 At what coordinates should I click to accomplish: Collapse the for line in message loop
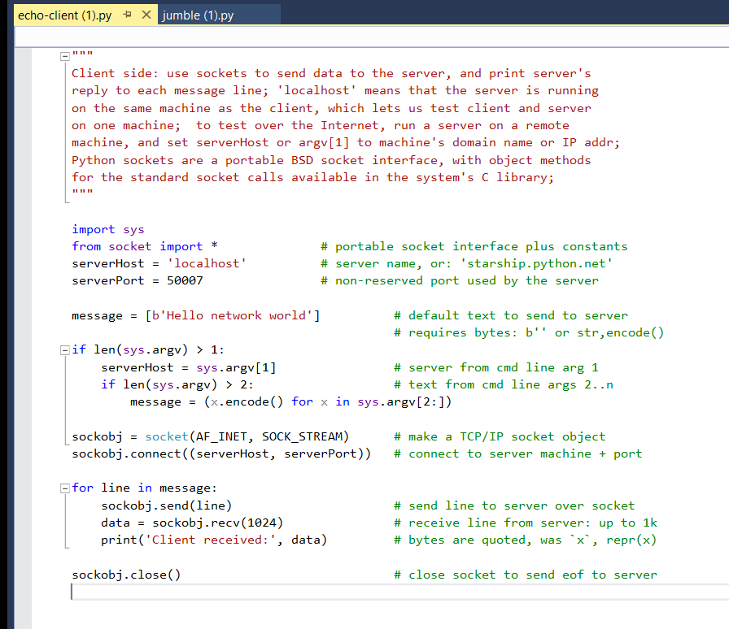point(64,488)
